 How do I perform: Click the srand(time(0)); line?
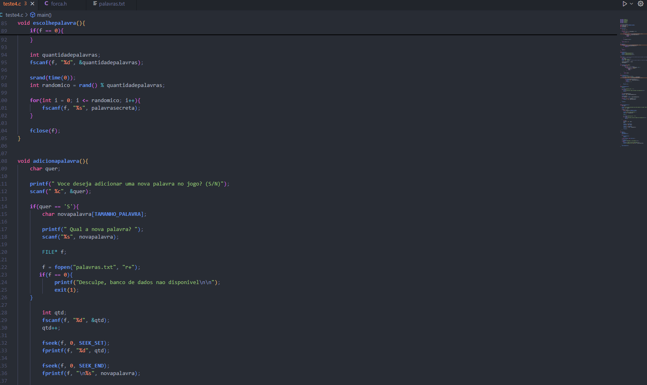53,78
